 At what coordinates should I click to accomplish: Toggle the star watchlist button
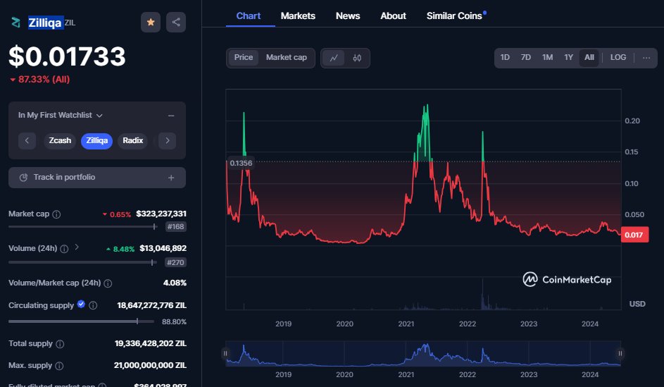(x=150, y=22)
